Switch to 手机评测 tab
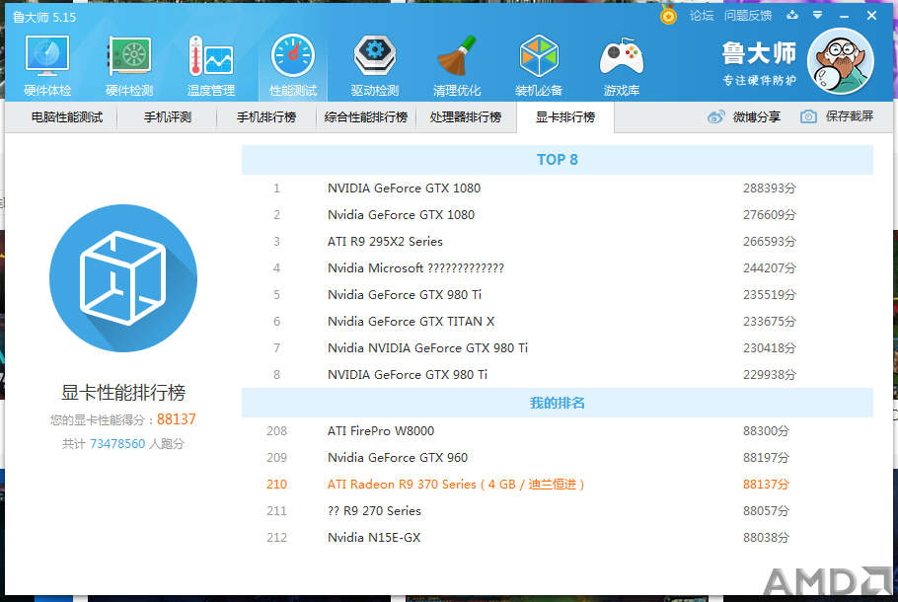 tap(167, 117)
